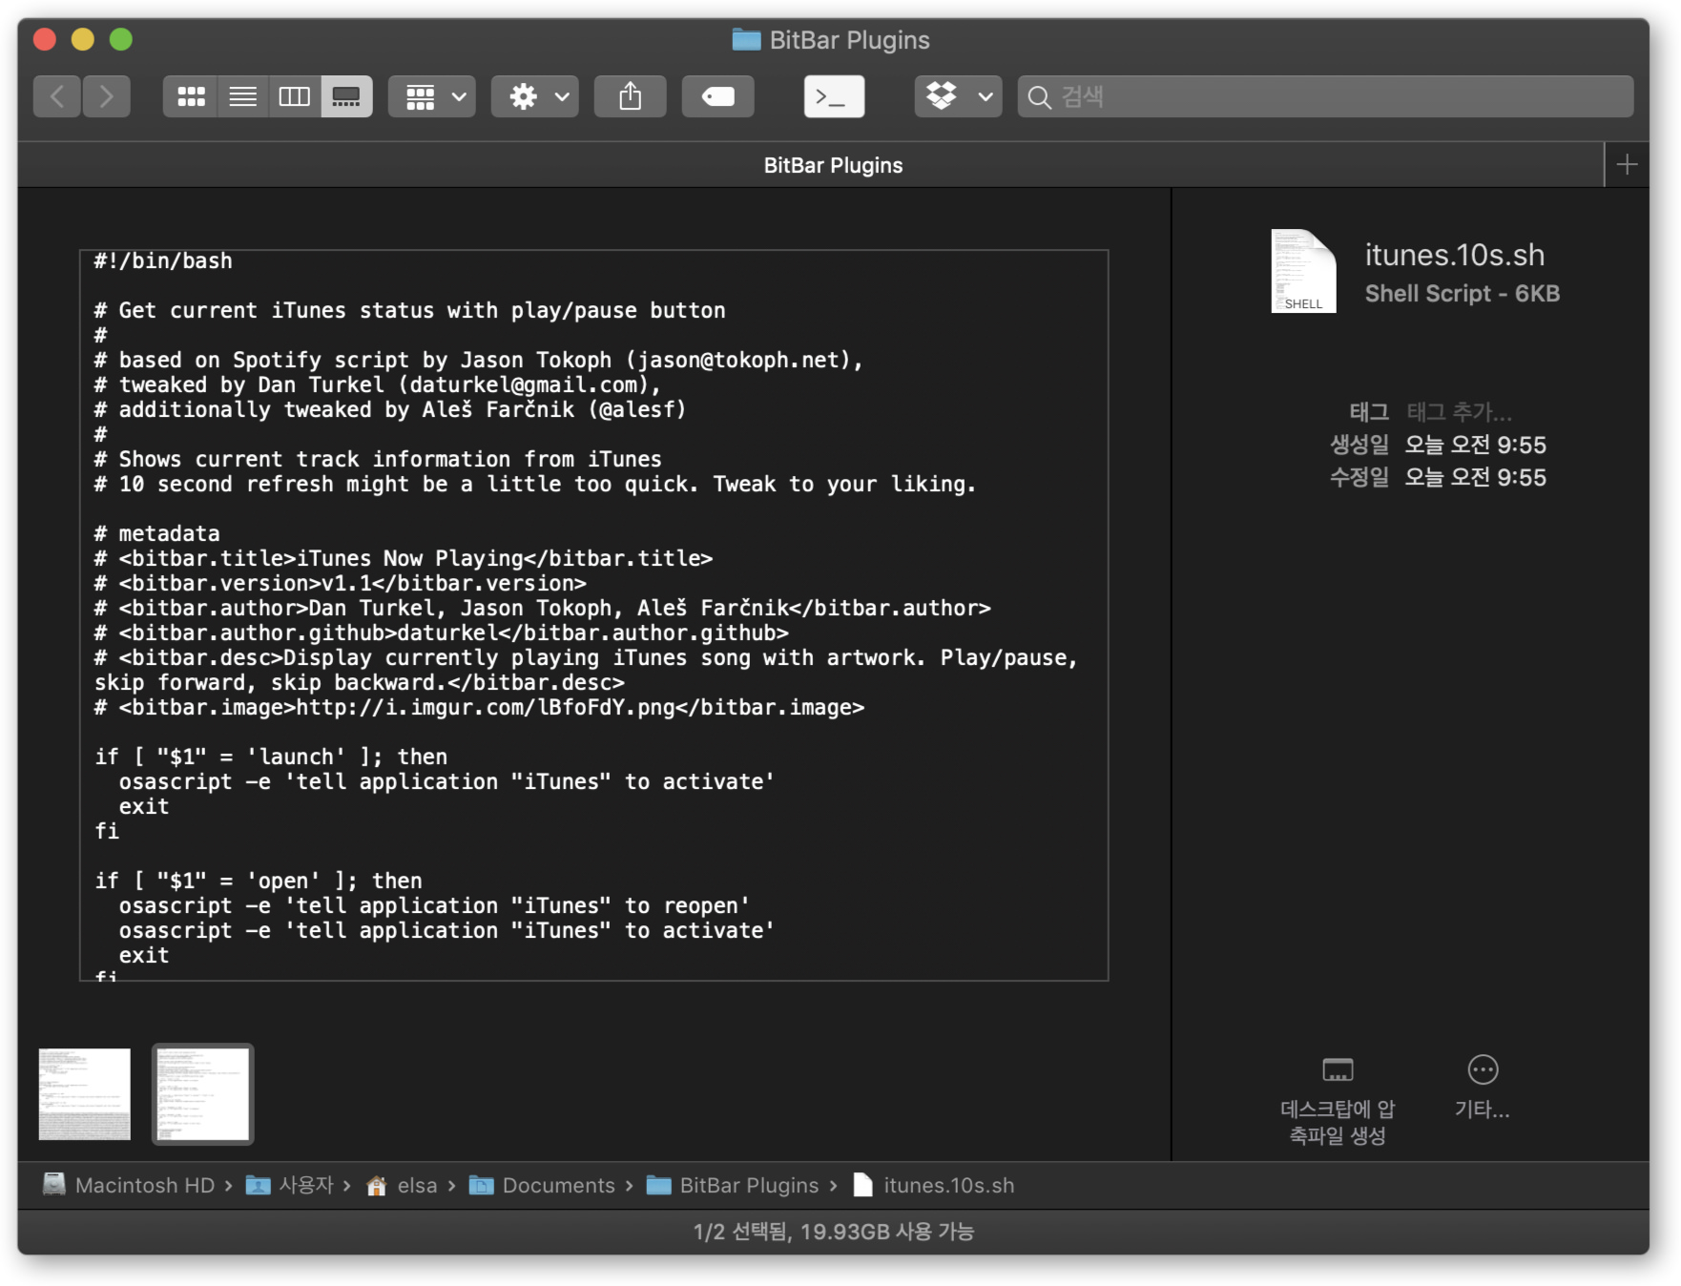Open the group-by arrangement dropdown
Viewport: 1681px width, 1286px height.
(x=433, y=96)
